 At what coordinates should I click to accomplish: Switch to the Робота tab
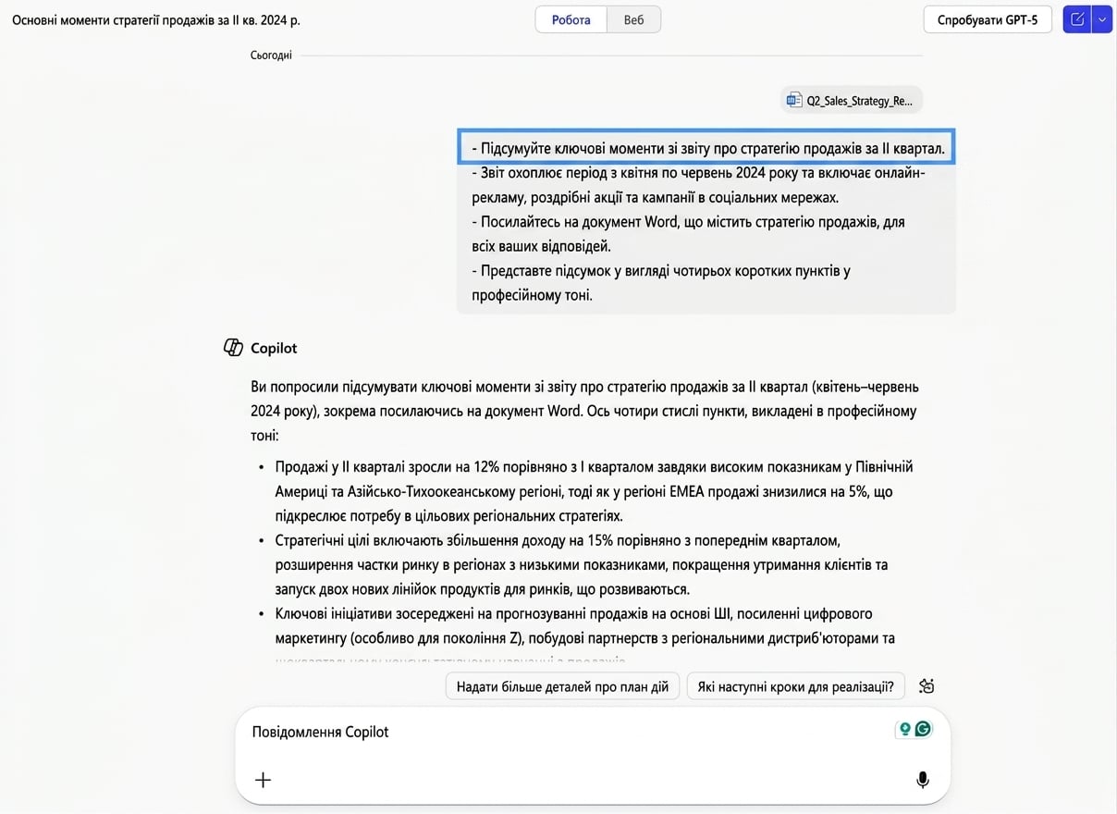click(571, 19)
